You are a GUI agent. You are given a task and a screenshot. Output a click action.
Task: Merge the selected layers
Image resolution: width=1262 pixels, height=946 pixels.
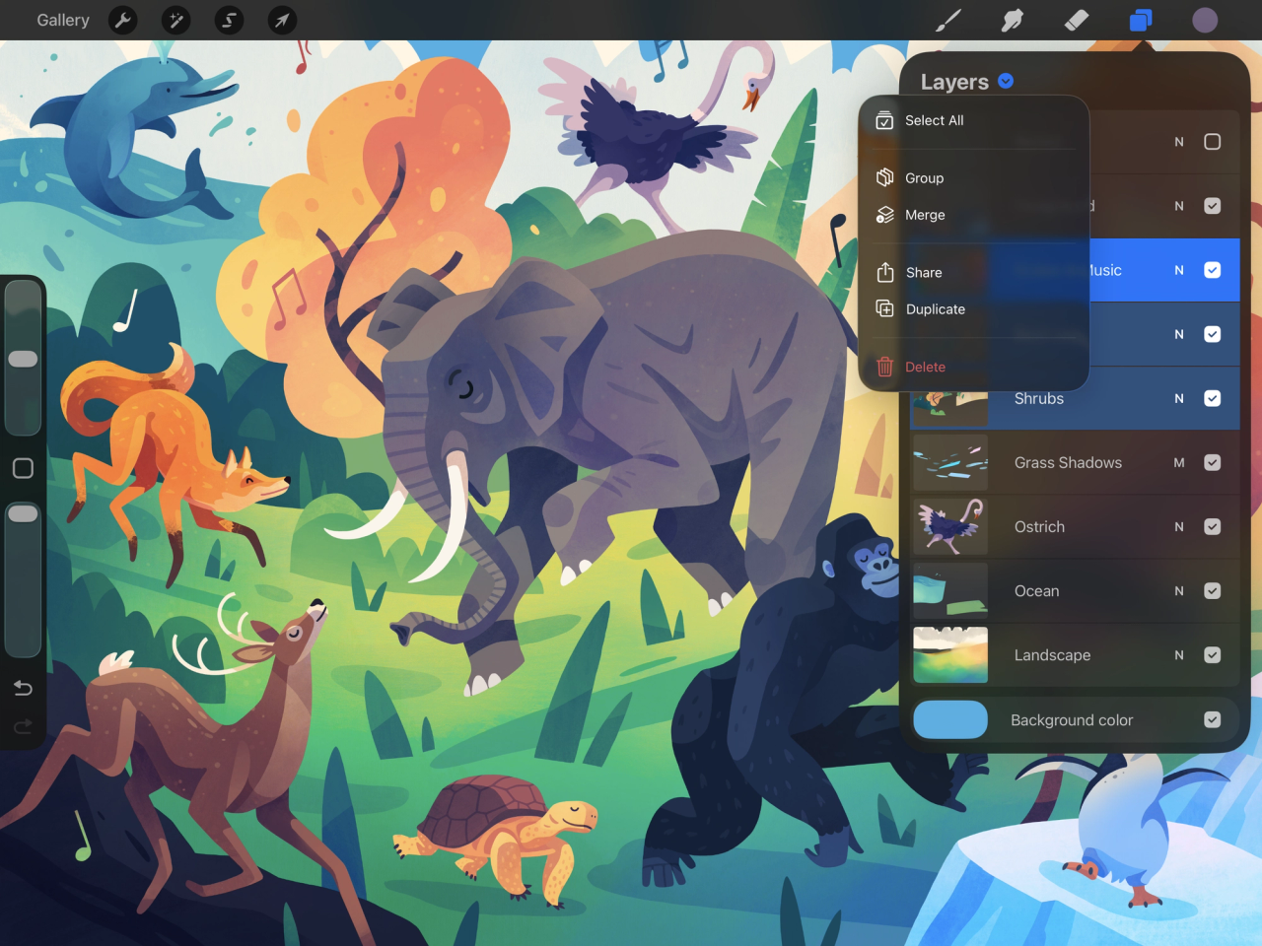coord(974,215)
